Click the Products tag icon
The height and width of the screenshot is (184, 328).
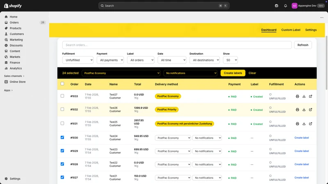[6, 28]
